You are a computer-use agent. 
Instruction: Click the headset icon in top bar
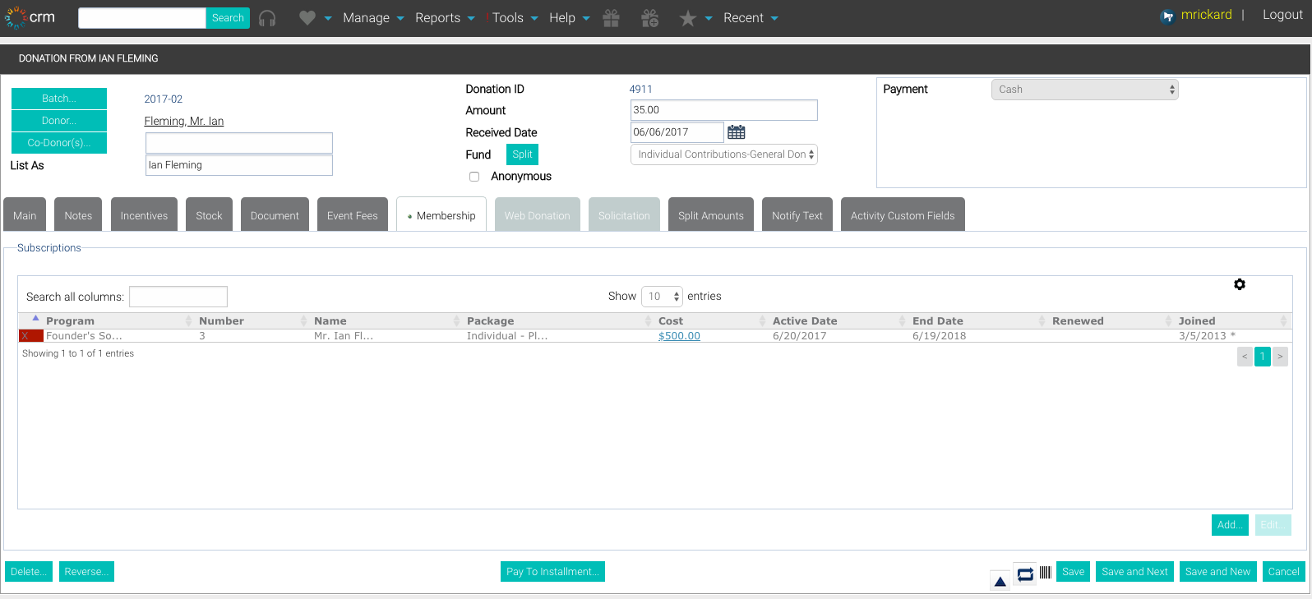click(267, 18)
